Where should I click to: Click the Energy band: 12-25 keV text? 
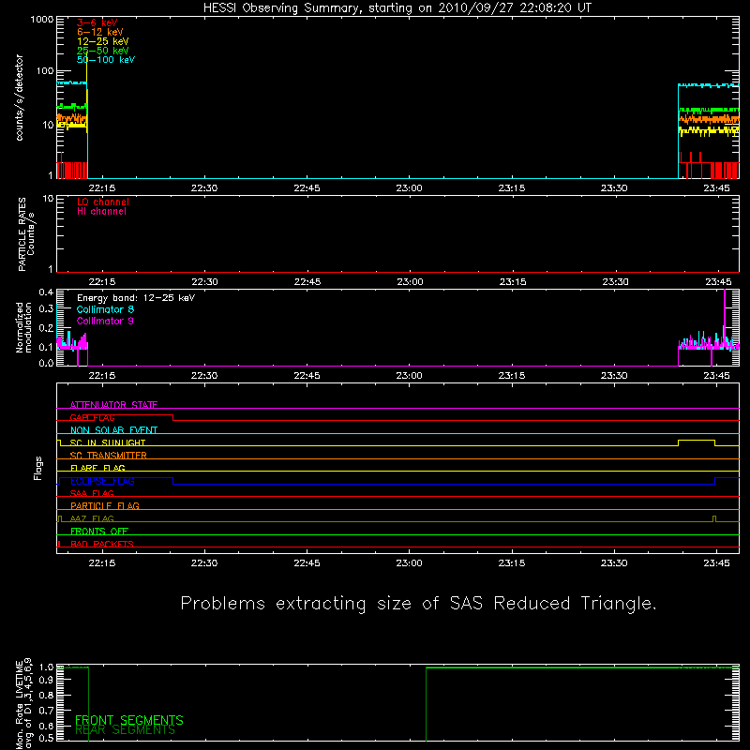pos(136,298)
